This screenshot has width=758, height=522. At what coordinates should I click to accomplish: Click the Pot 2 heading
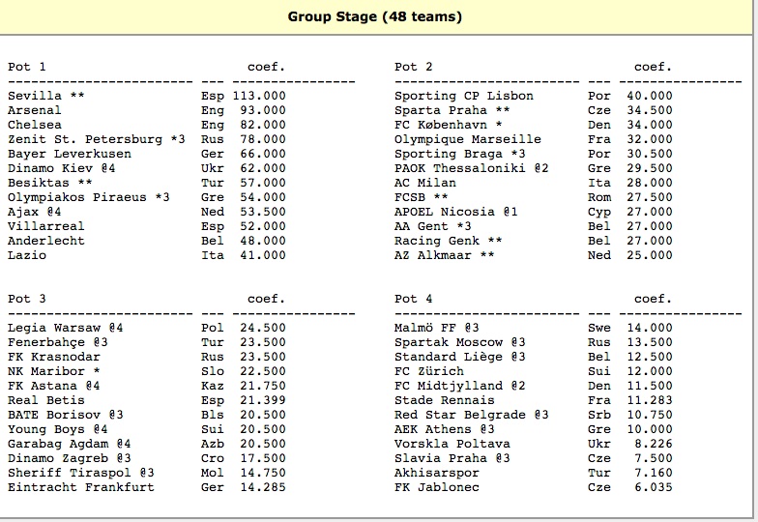[x=414, y=67]
